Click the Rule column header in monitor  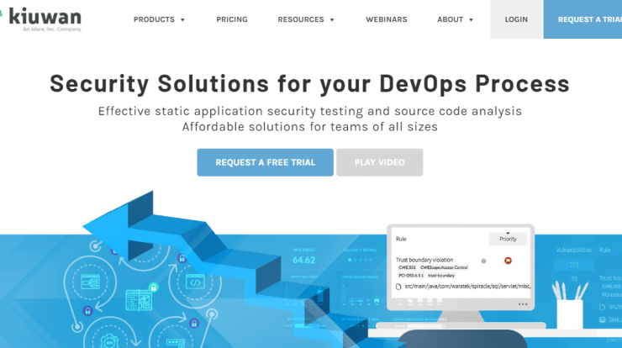tap(401, 239)
